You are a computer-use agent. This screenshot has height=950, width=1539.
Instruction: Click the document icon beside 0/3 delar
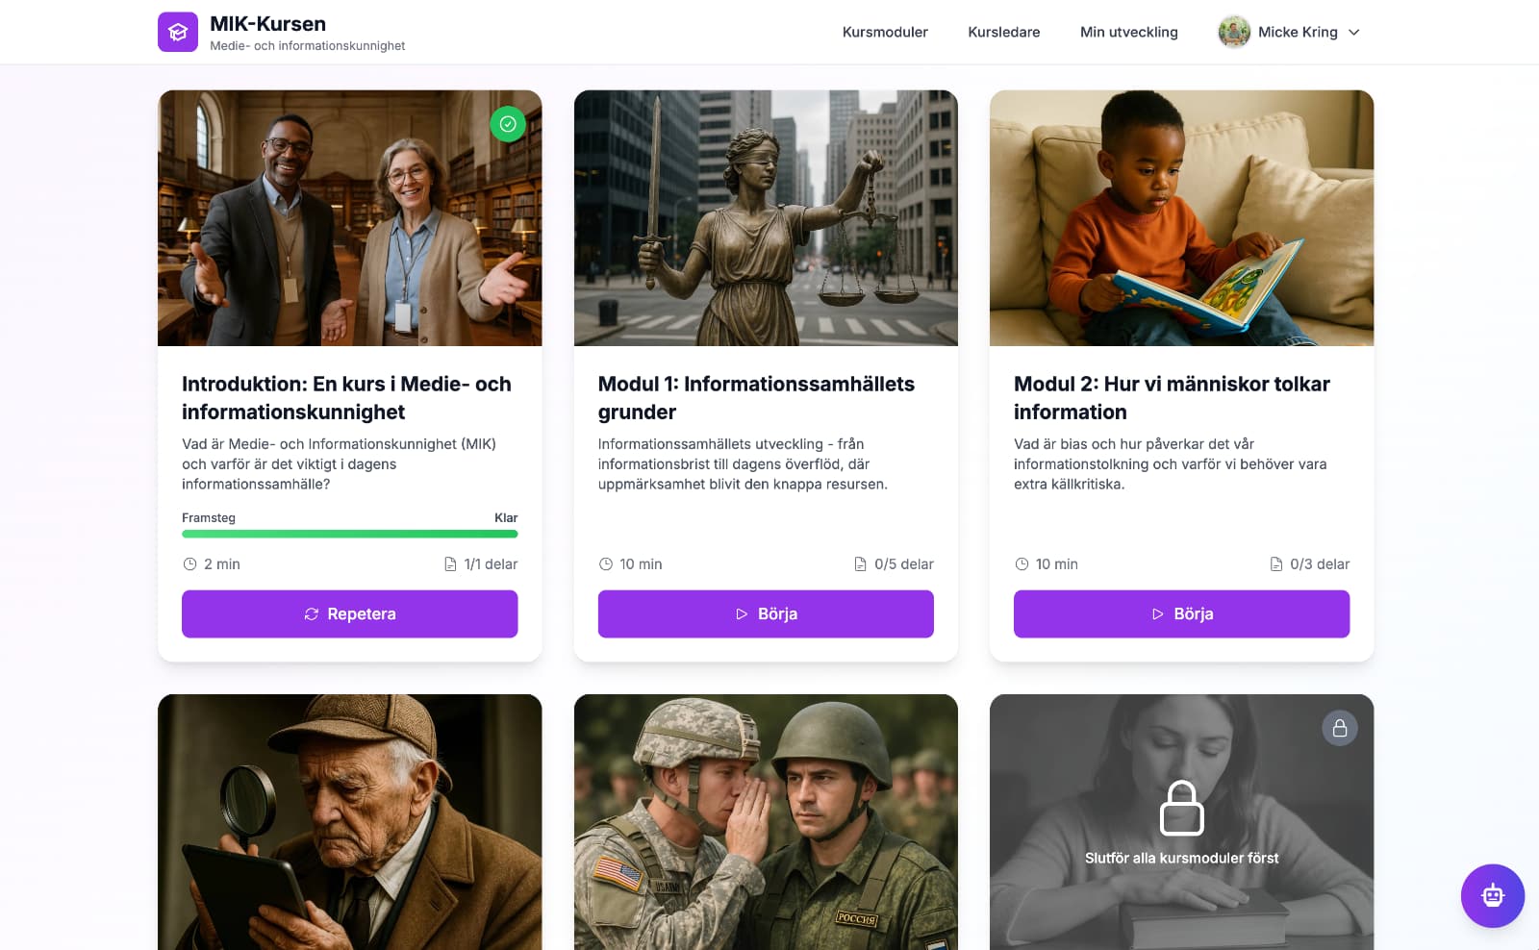tap(1276, 564)
